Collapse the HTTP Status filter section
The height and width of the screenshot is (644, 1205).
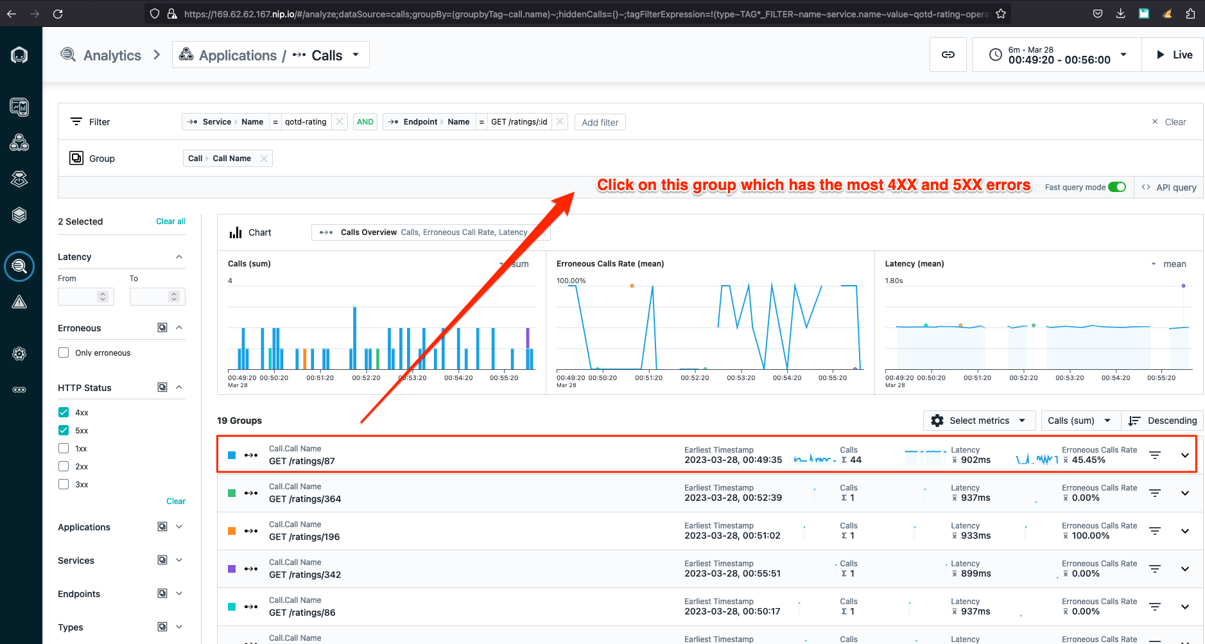pos(179,387)
